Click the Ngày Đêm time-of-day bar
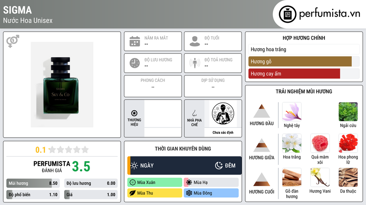 pyautogui.click(x=184, y=165)
